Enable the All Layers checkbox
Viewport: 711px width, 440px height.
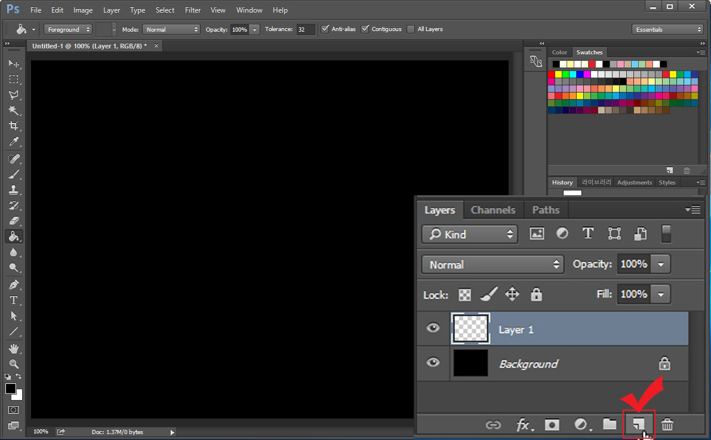(x=410, y=29)
